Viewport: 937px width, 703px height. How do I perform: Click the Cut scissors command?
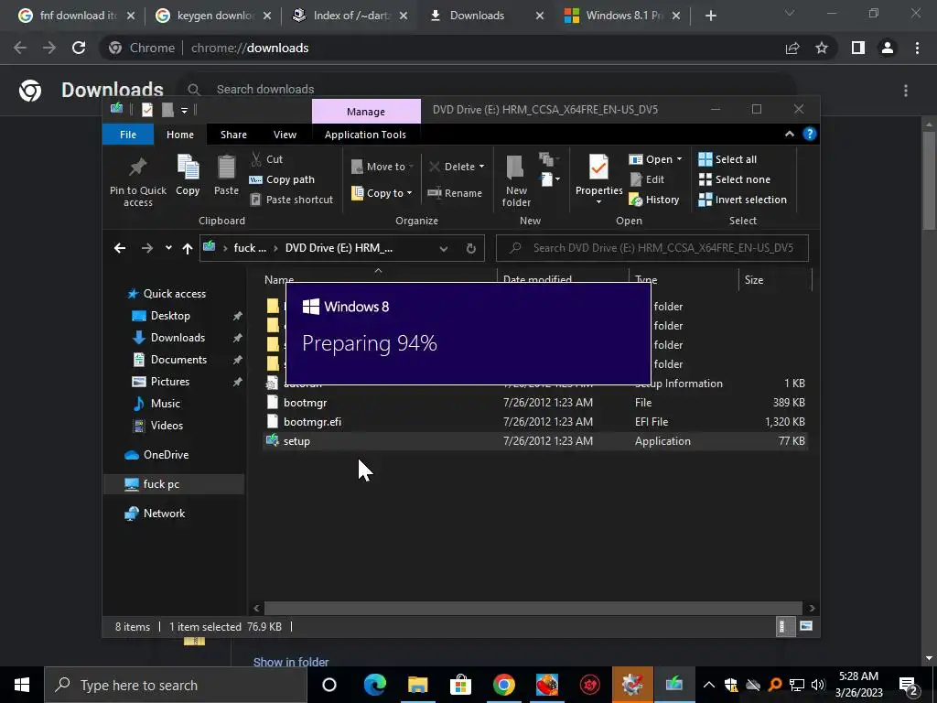click(266, 159)
